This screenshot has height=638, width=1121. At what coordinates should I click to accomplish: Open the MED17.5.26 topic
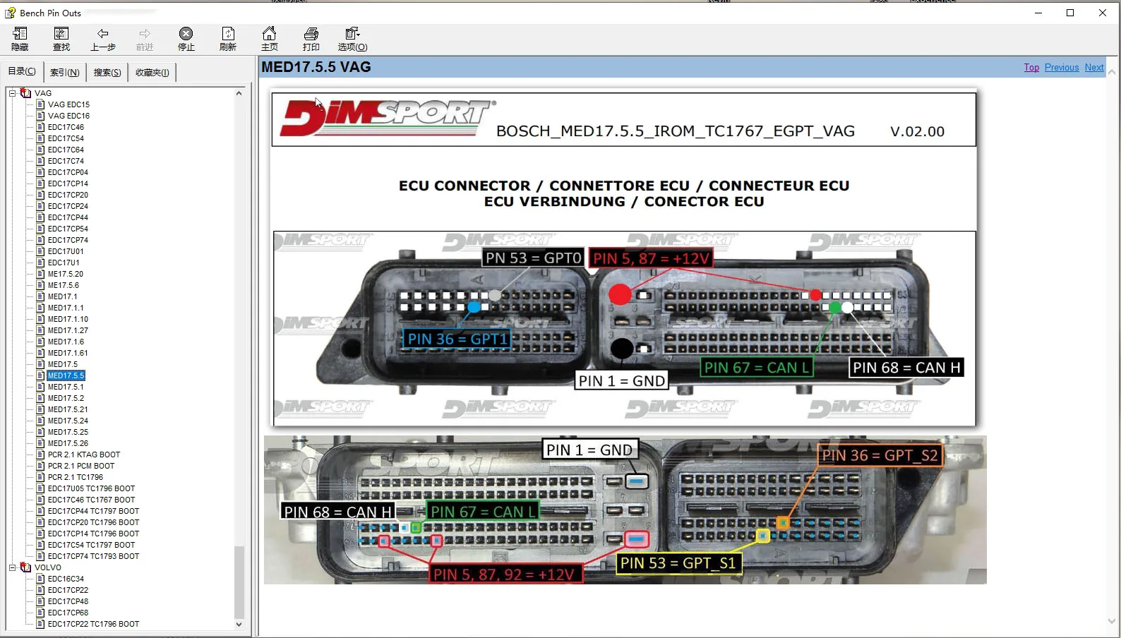point(68,443)
